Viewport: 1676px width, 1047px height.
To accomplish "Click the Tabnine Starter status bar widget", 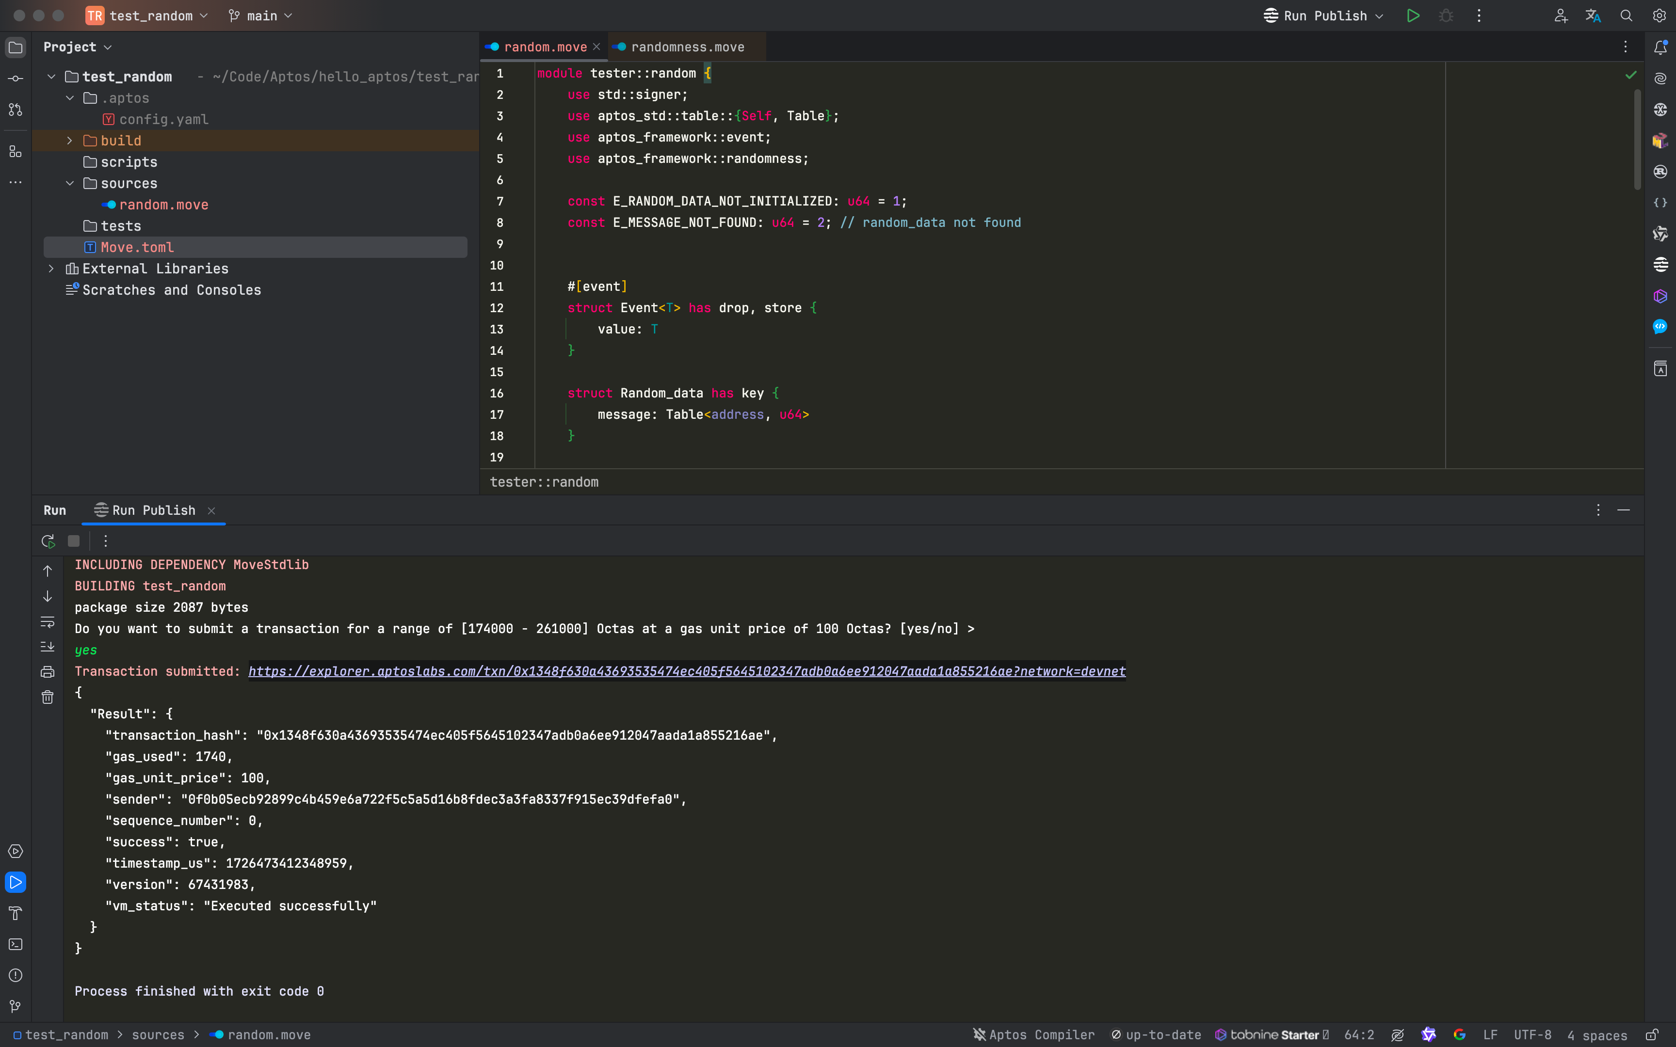I will tap(1272, 1035).
